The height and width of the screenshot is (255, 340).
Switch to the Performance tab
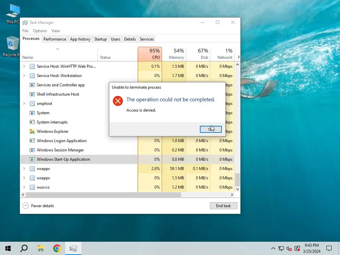55,39
